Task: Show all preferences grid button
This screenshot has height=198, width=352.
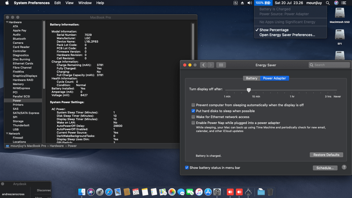Action: pos(221,65)
